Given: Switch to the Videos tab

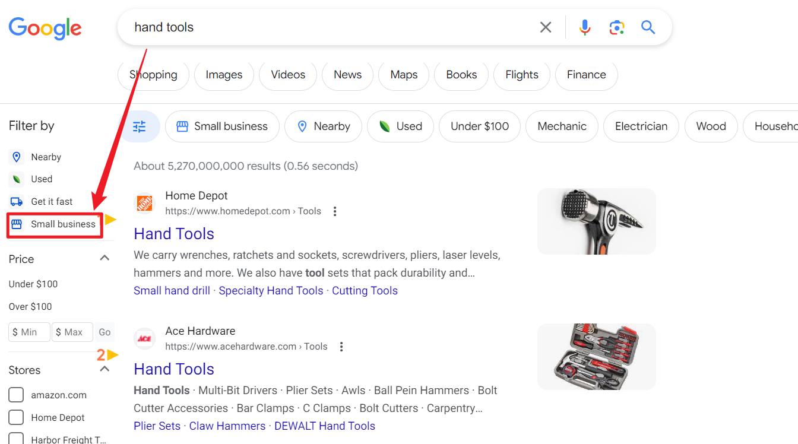Looking at the screenshot, I should tap(288, 75).
